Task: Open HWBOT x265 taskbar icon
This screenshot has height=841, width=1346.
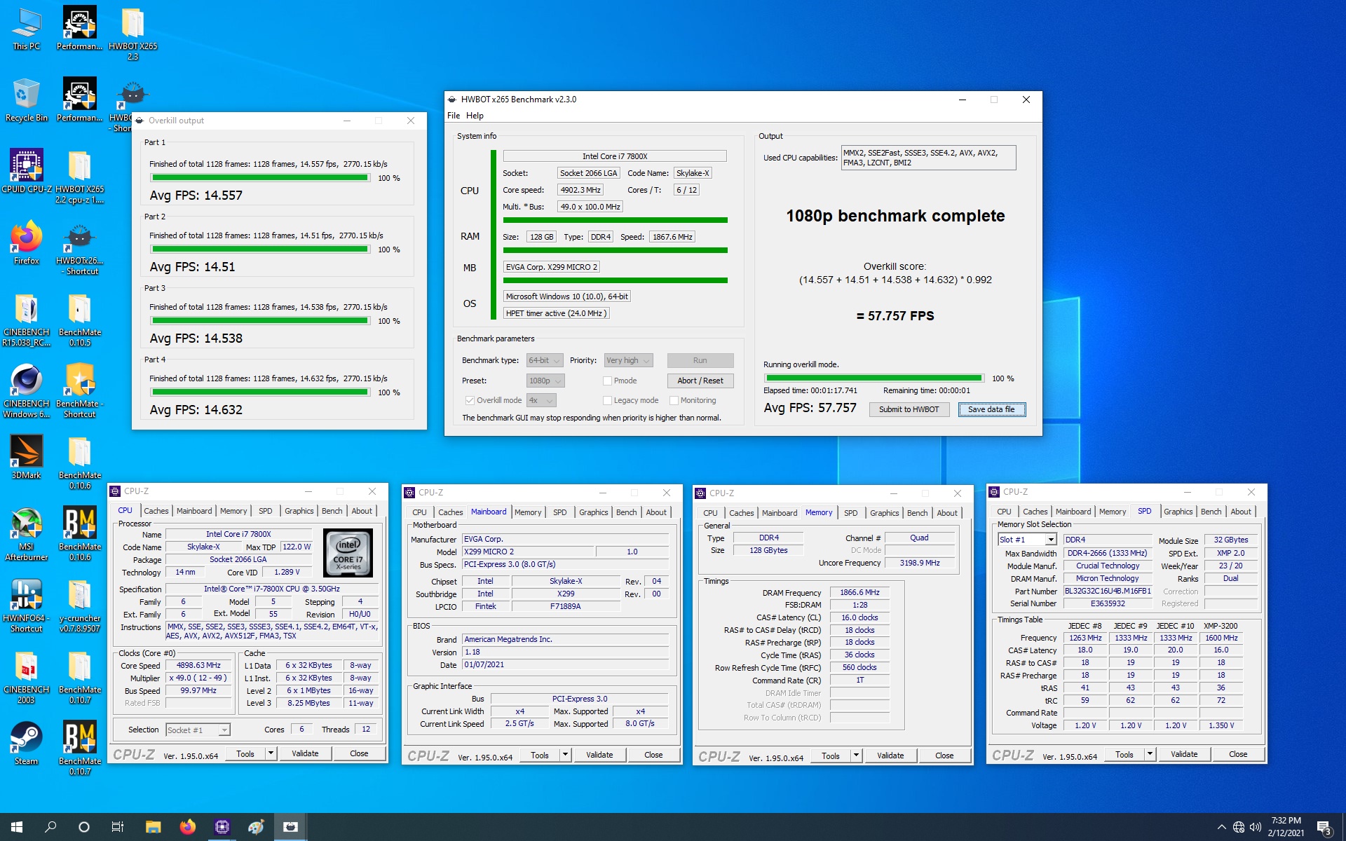Action: [x=290, y=827]
